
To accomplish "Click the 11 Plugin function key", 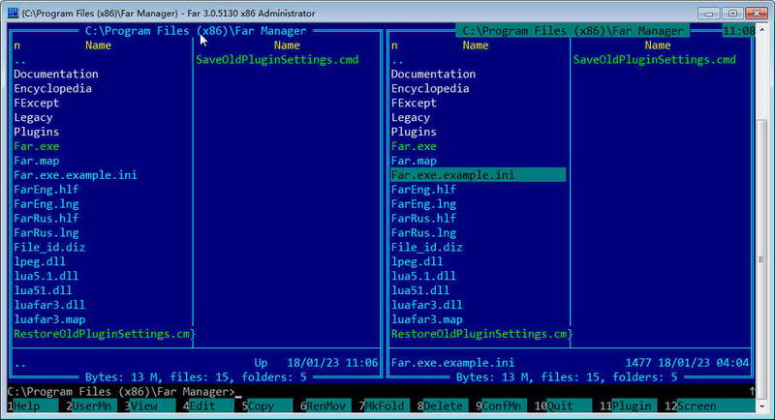I will pyautogui.click(x=628, y=405).
